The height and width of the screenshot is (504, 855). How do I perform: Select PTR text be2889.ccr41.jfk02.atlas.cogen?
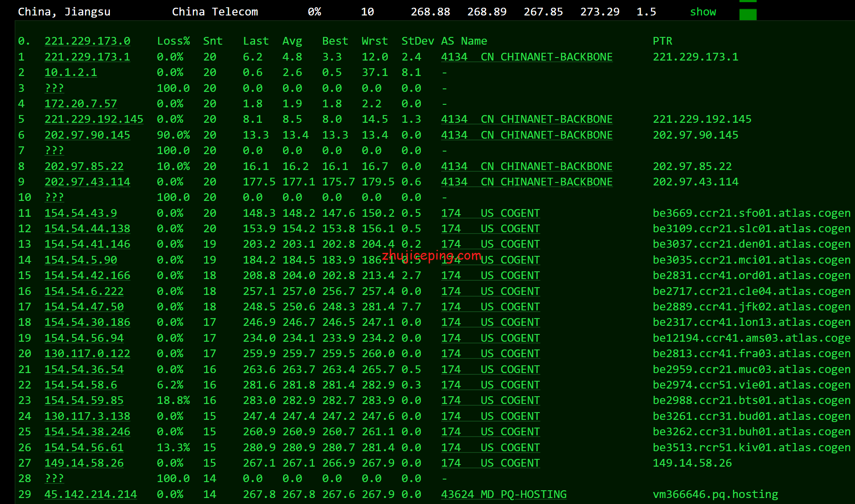point(752,307)
